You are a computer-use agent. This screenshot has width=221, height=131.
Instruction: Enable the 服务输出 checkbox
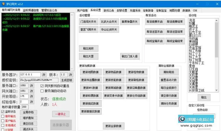coord(3,116)
